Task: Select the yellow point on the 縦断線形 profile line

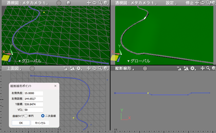Action: pyautogui.click(x=148, y=93)
